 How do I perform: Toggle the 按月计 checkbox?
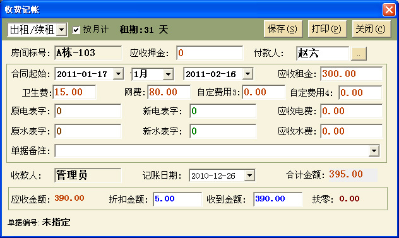point(76,30)
